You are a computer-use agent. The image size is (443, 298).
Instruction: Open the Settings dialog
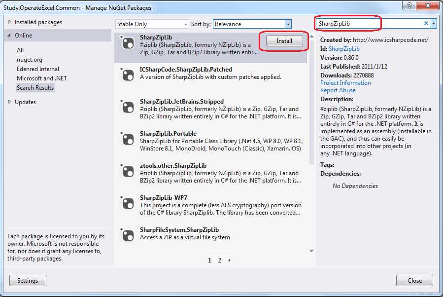click(28, 280)
